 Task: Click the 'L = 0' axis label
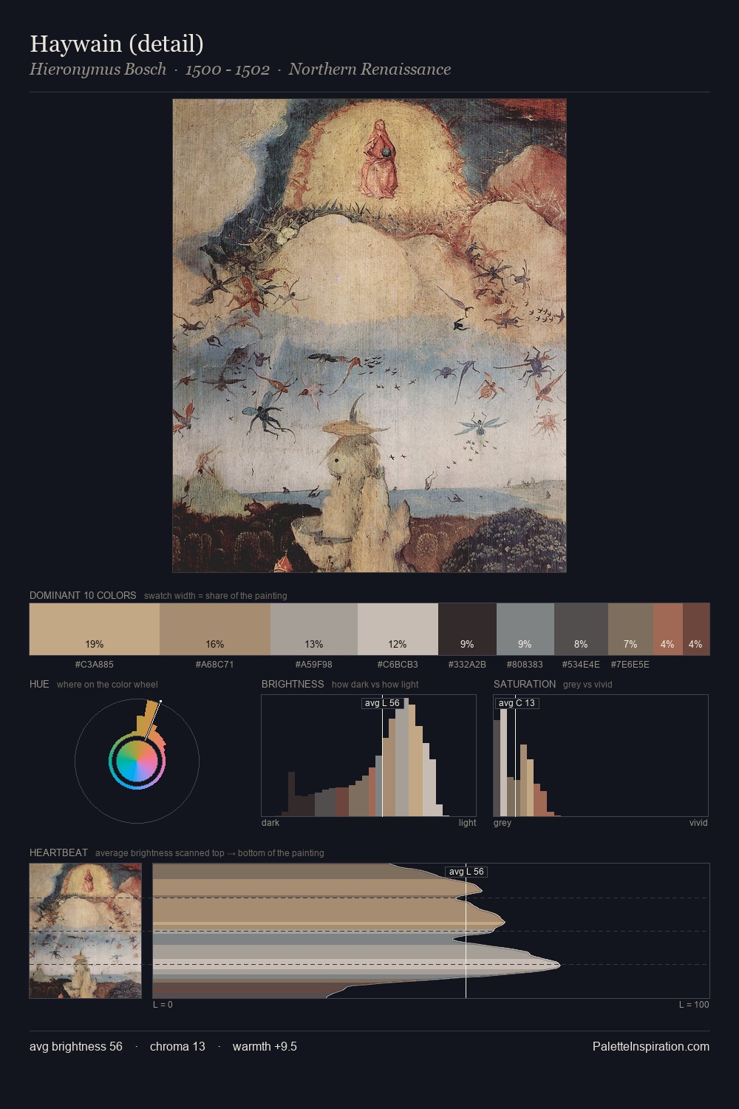coord(163,1005)
